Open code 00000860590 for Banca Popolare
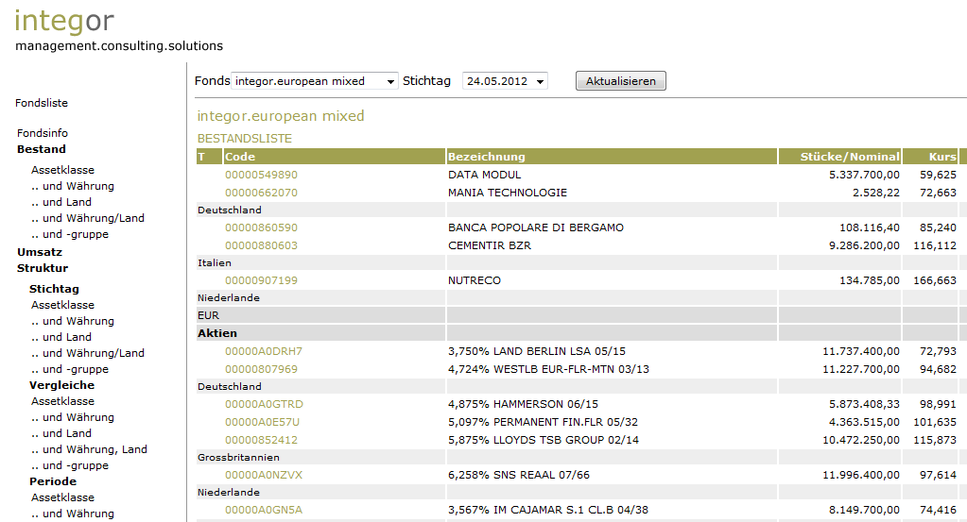The image size is (967, 522). click(261, 227)
